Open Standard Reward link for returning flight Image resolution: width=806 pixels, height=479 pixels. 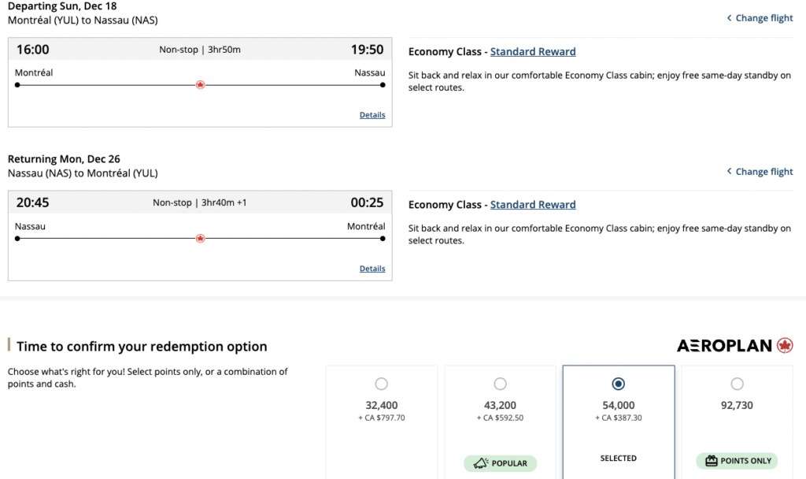533,205
